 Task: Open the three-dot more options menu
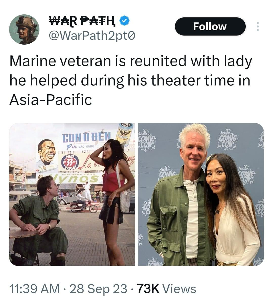[x=258, y=26]
